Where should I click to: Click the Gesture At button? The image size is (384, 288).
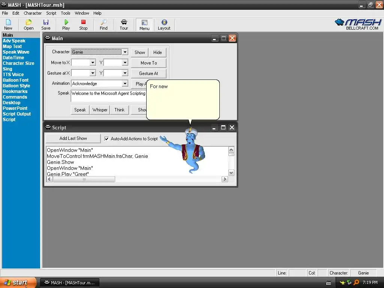[x=148, y=73]
